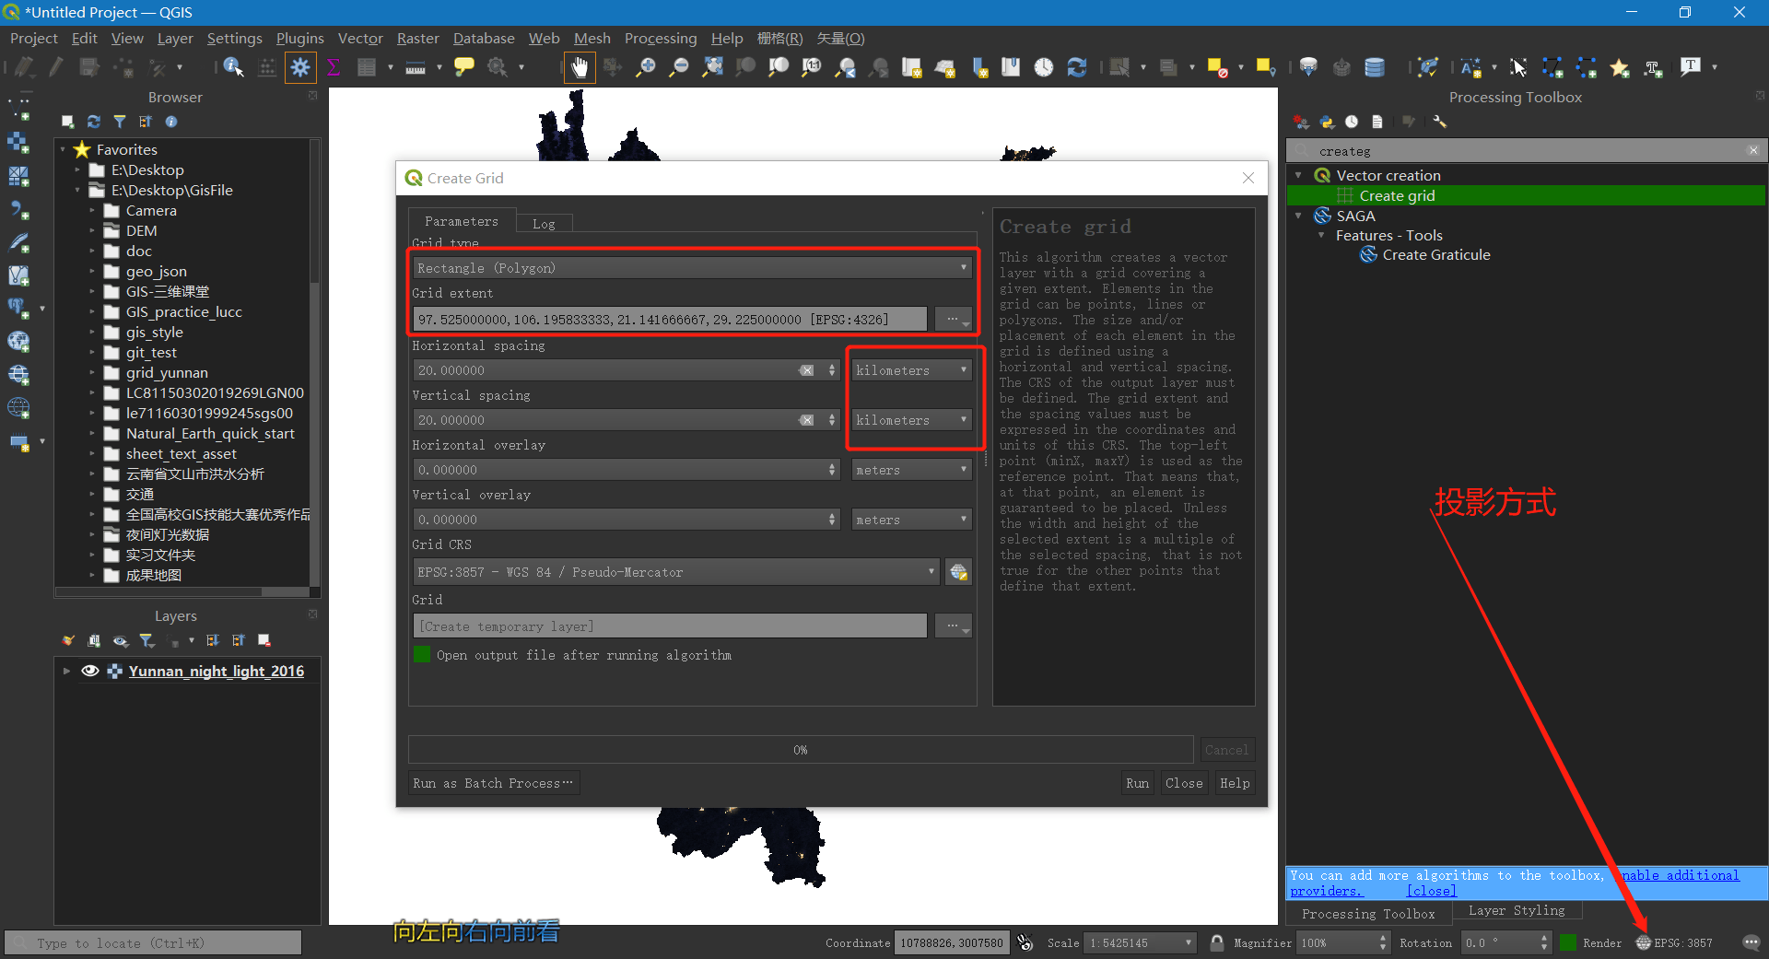This screenshot has height=959, width=1769.
Task: Toggle Yunnan_night_light_2016 layer visibility
Action: [x=89, y=671]
